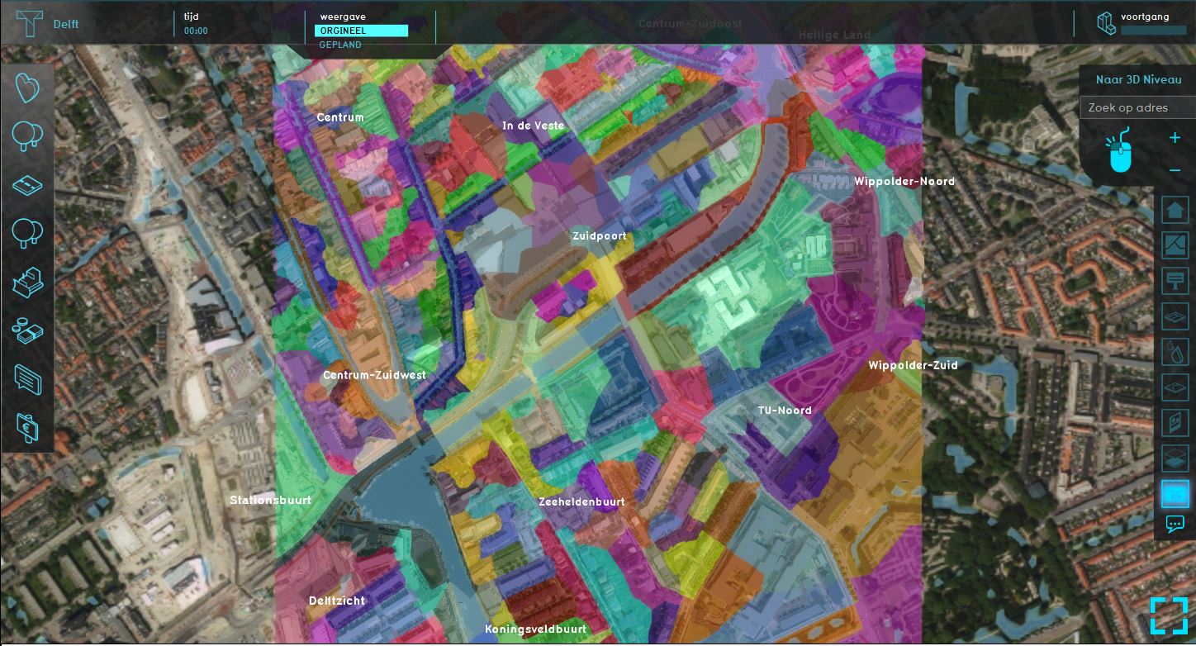Click the Naar 3D Niveau button
Image resolution: width=1196 pixels, height=646 pixels.
pos(1138,80)
